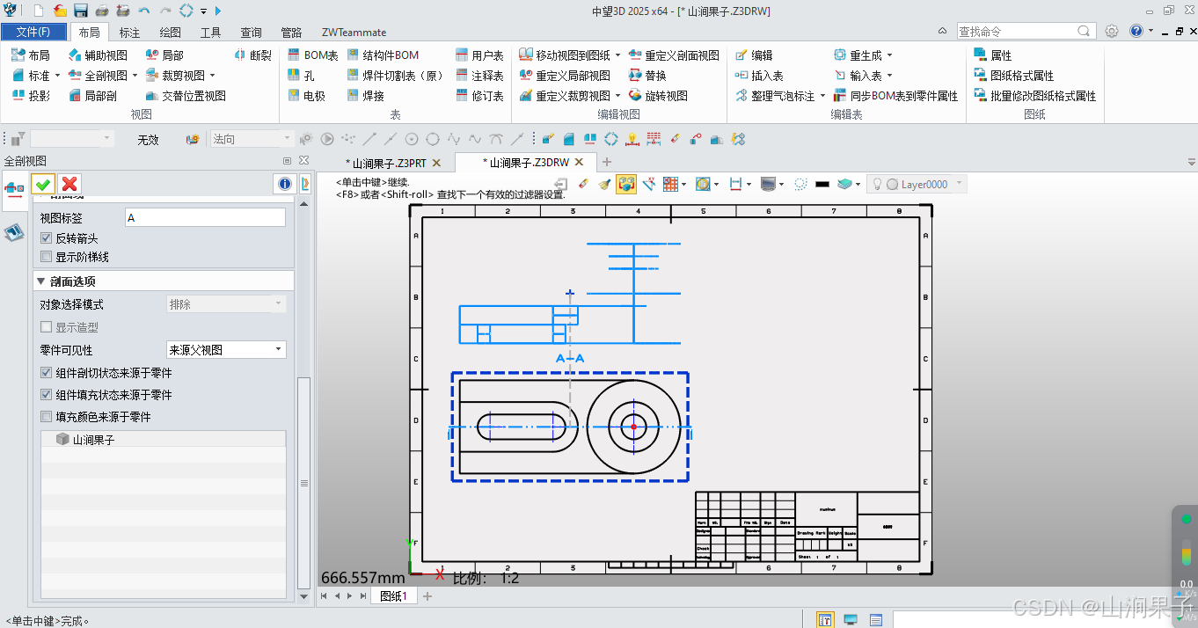The height and width of the screenshot is (628, 1198).
Task: Select the 山涧果子 component row
Action: click(x=164, y=439)
